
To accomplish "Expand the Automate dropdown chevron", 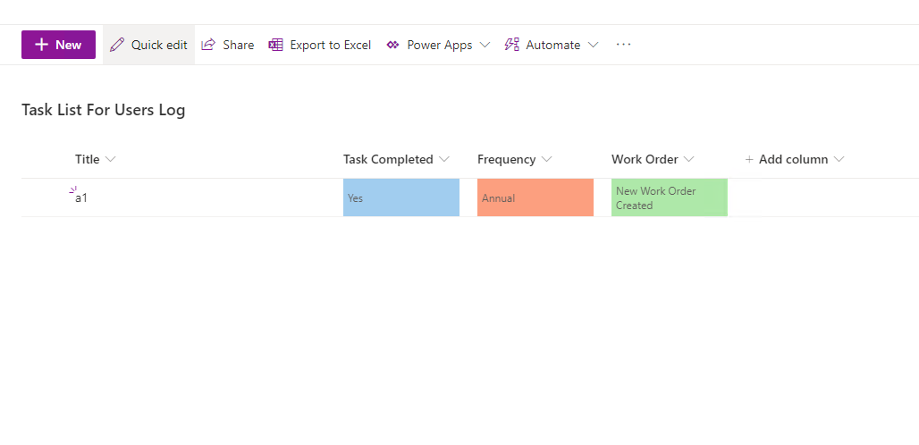I will 593,45.
